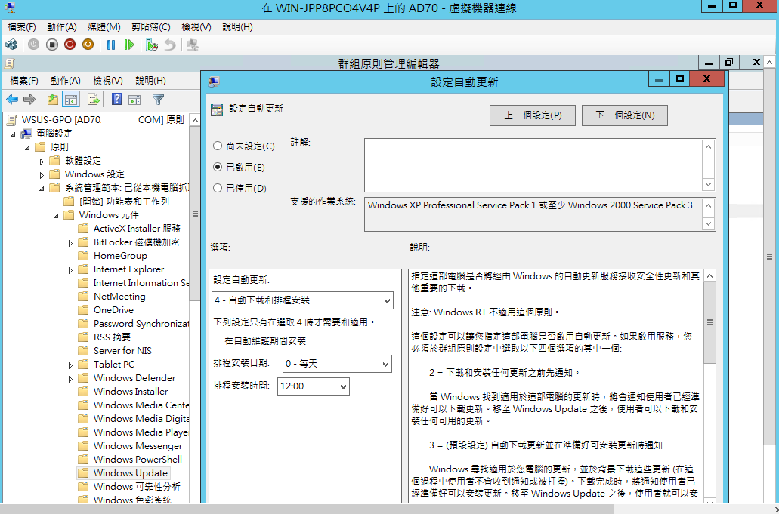Screen dimensions: 779x514
Task: Click 上一個設定(P) button
Action: (x=533, y=115)
